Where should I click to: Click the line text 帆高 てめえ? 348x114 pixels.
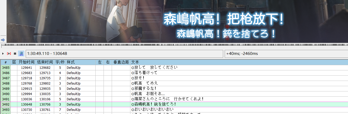[146, 83]
